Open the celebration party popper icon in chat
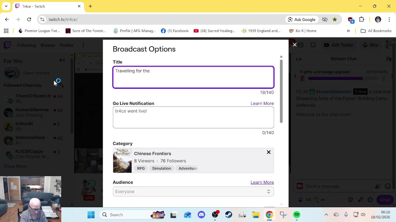The width and height of the screenshot is (396, 222). click(x=378, y=186)
